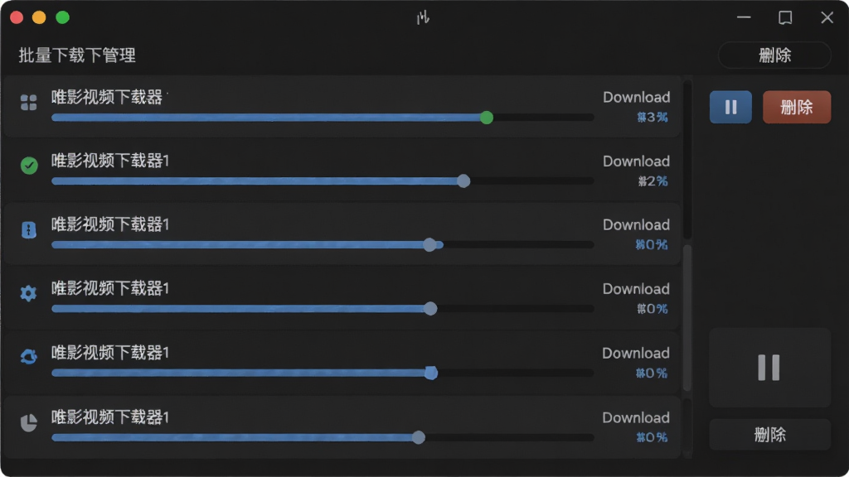Click the blue sync arrows icon

click(x=29, y=356)
